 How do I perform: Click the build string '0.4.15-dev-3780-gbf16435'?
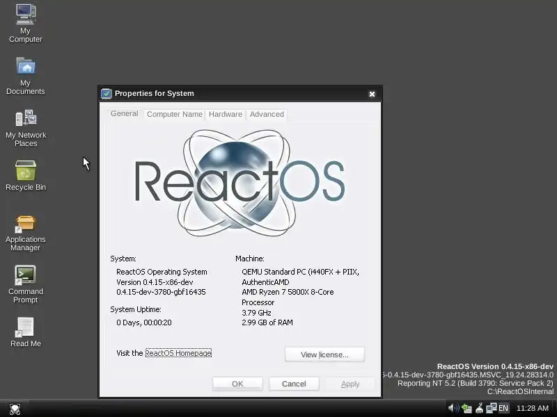point(161,292)
